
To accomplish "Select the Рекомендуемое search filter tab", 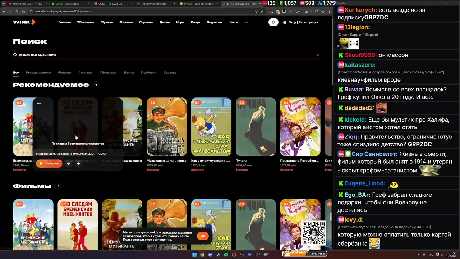I will (x=38, y=73).
